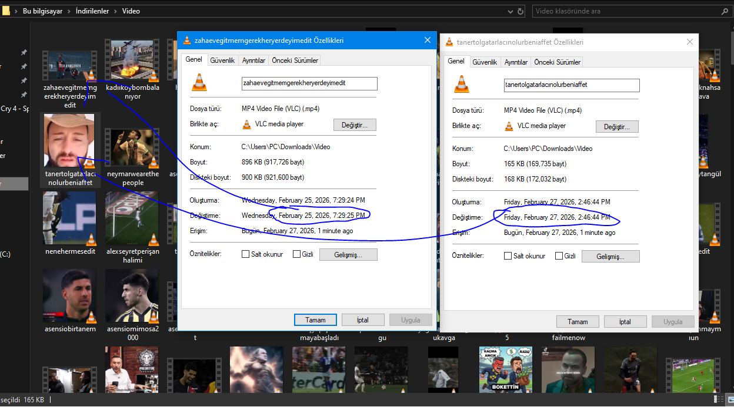
Task: Click the folder icon in Explorer address bar
Action: point(6,11)
